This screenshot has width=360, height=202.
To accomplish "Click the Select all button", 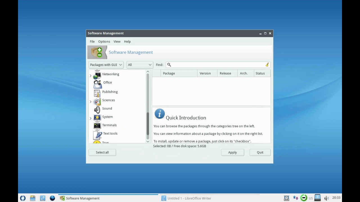I will [x=102, y=152].
